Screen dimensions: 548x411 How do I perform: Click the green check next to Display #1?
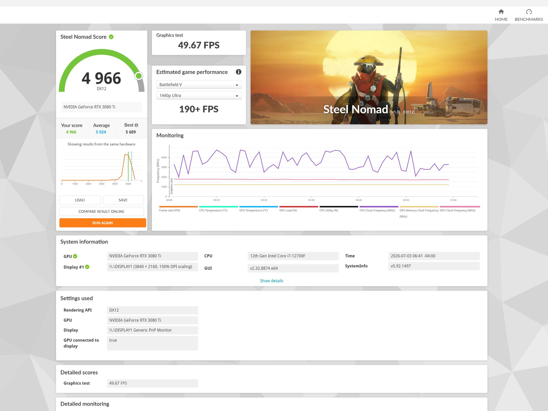(x=87, y=267)
